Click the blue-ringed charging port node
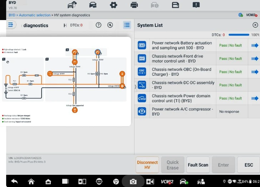Image resolution: width=260 pixels, height=187 pixels. coord(98,52)
